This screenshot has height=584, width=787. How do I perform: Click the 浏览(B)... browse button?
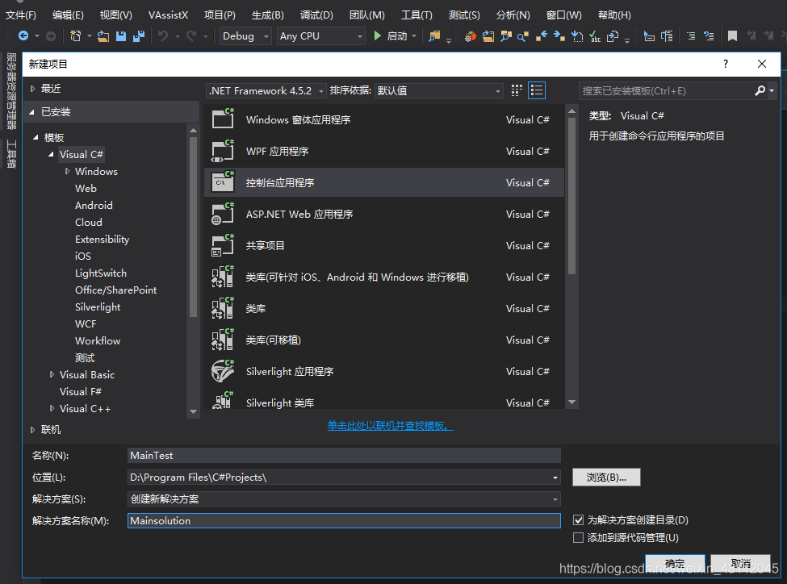coord(605,478)
